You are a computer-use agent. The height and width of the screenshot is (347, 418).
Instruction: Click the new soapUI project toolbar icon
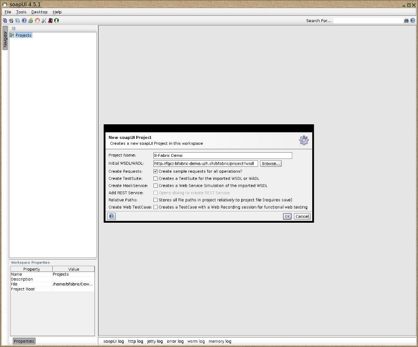tap(5, 20)
